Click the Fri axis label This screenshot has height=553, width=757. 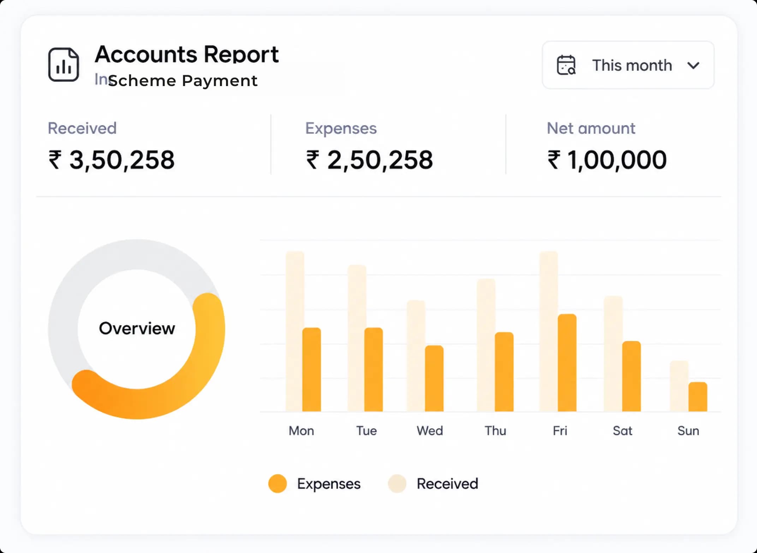pyautogui.click(x=560, y=431)
